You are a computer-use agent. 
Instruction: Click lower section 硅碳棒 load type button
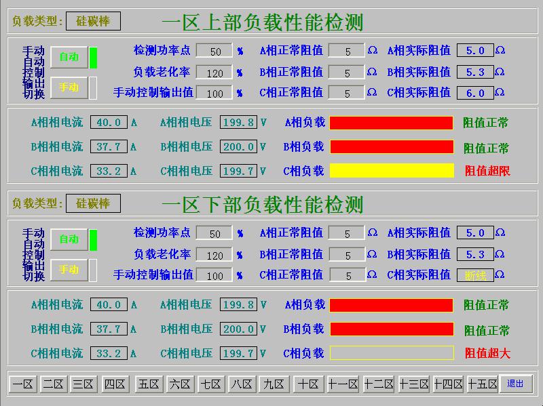(93, 203)
